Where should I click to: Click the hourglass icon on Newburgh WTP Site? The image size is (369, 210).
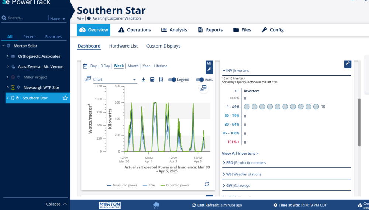pyautogui.click(x=13, y=87)
